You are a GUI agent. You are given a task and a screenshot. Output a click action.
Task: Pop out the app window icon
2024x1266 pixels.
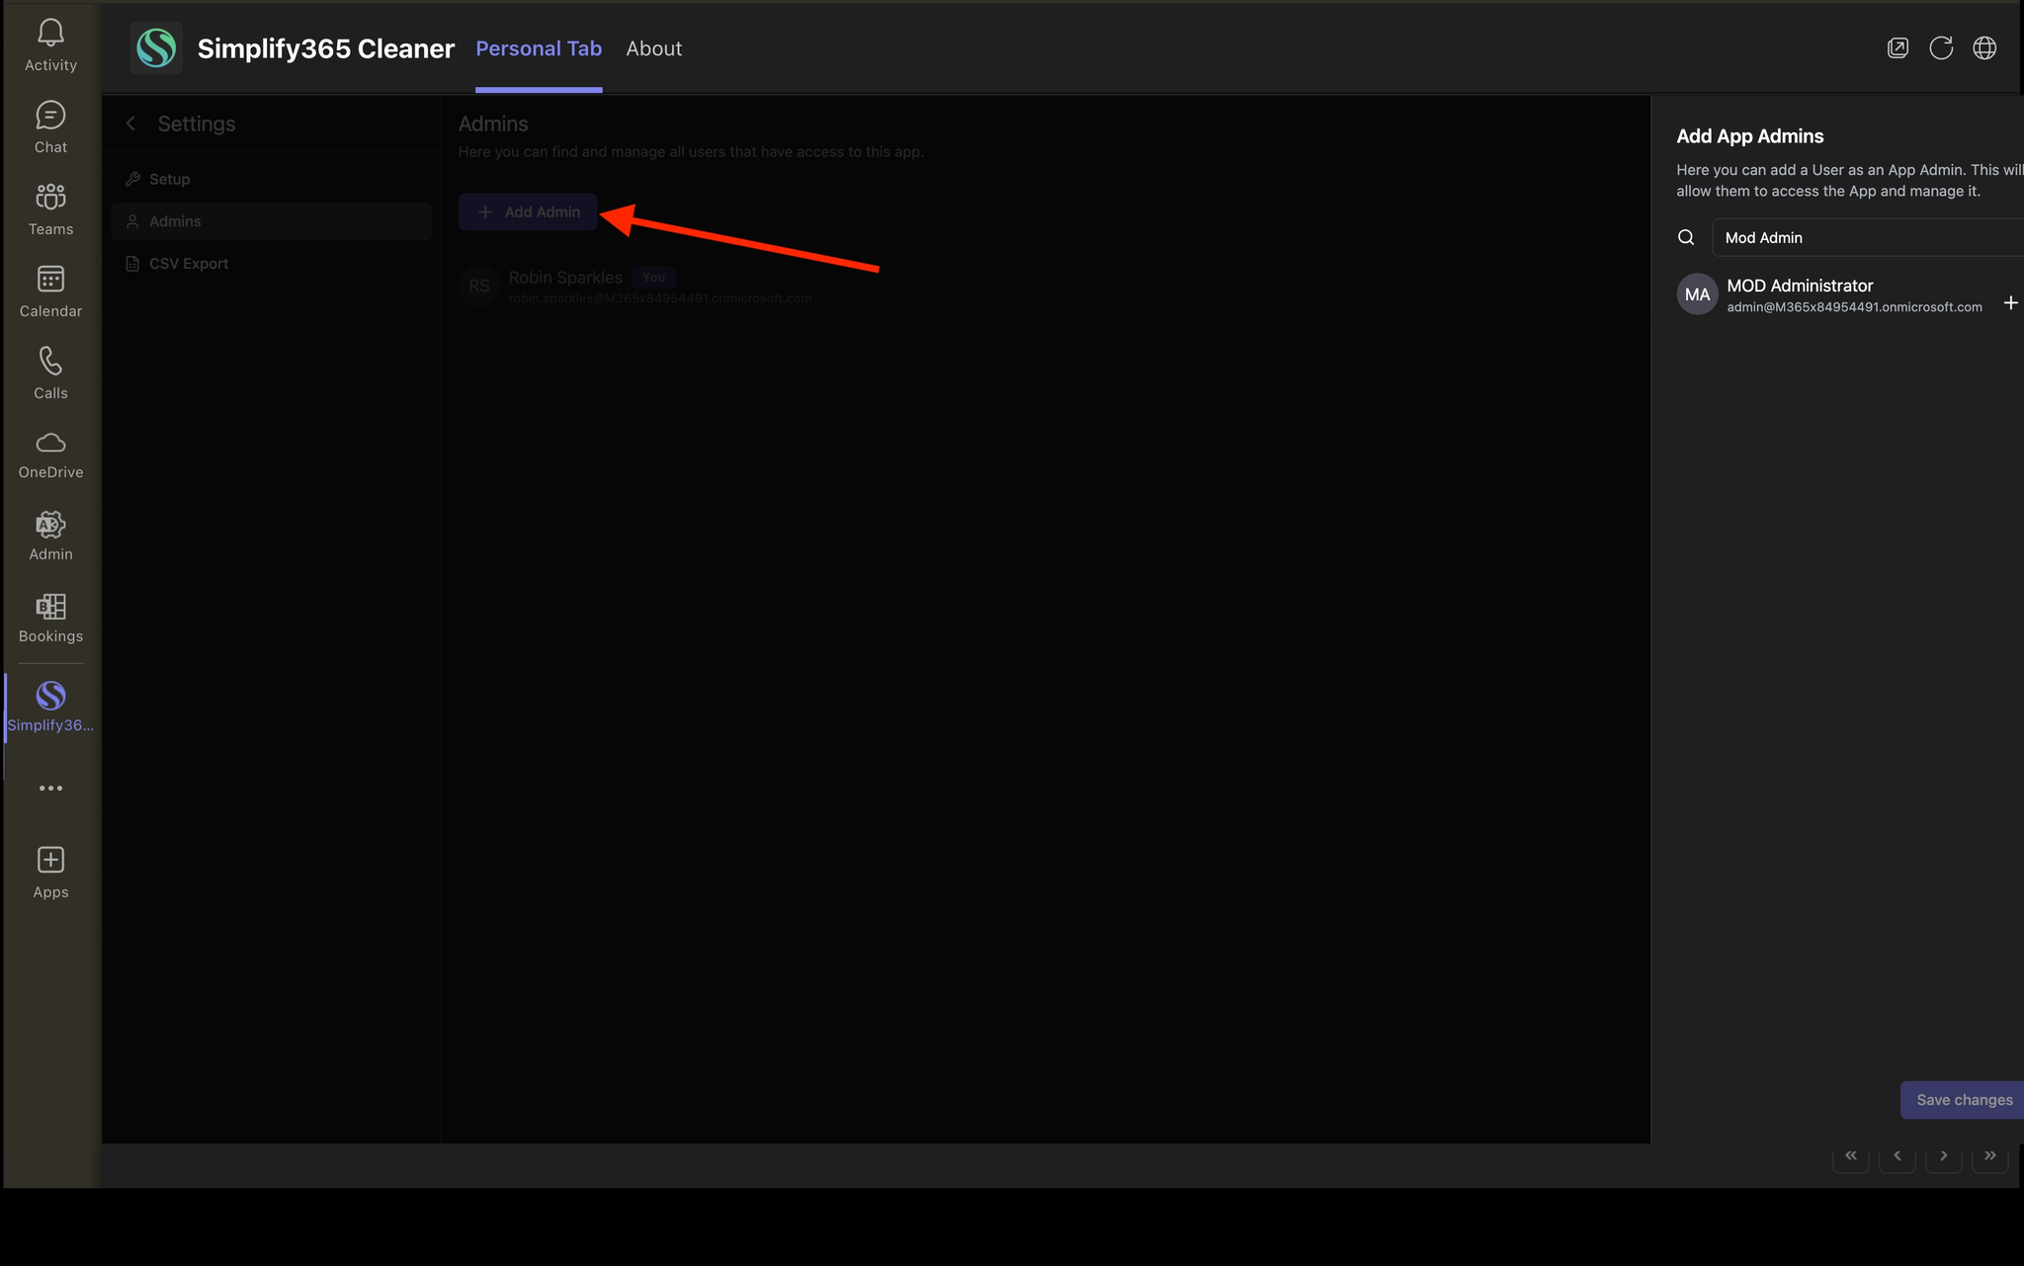click(1897, 47)
